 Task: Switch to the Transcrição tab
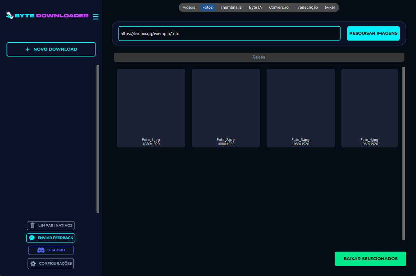(307, 7)
